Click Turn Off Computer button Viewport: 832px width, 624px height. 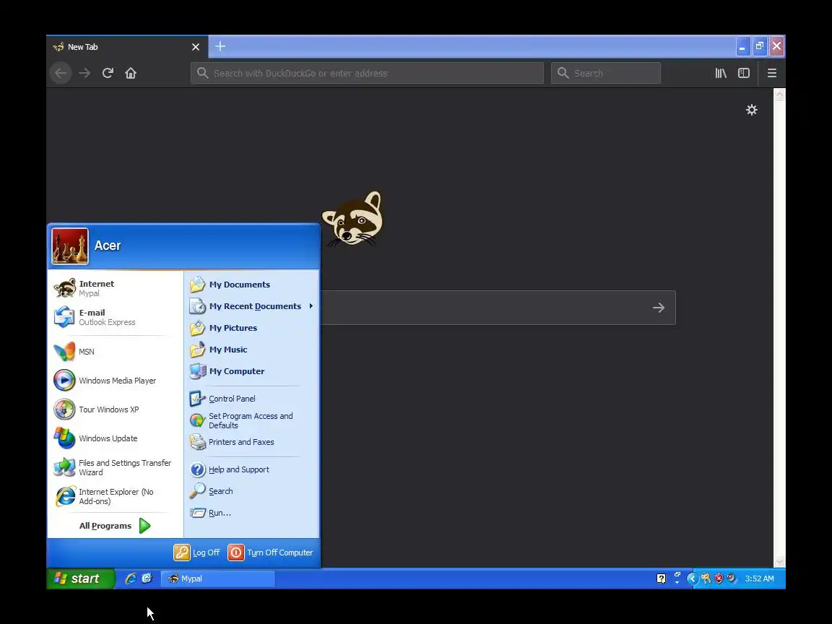271,552
